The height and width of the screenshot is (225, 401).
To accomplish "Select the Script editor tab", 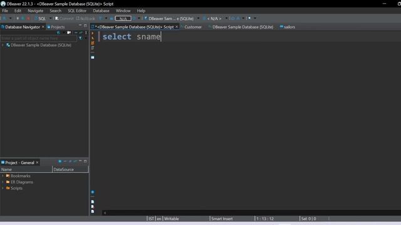I will (x=134, y=27).
